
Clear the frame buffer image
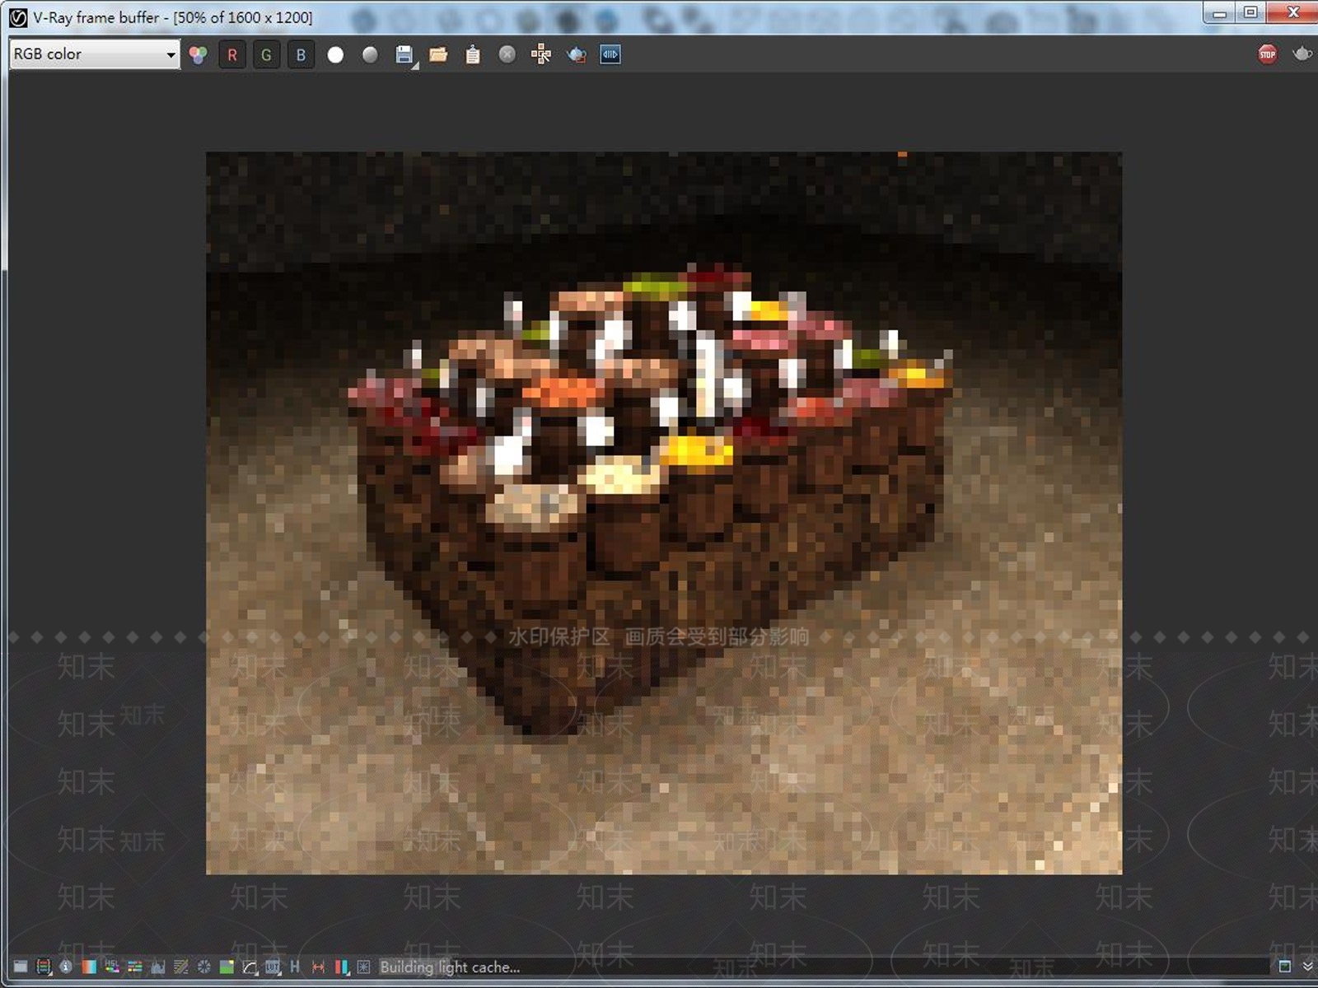(507, 55)
